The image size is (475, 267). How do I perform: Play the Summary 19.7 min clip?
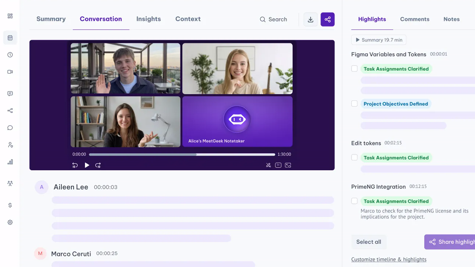tap(379, 40)
